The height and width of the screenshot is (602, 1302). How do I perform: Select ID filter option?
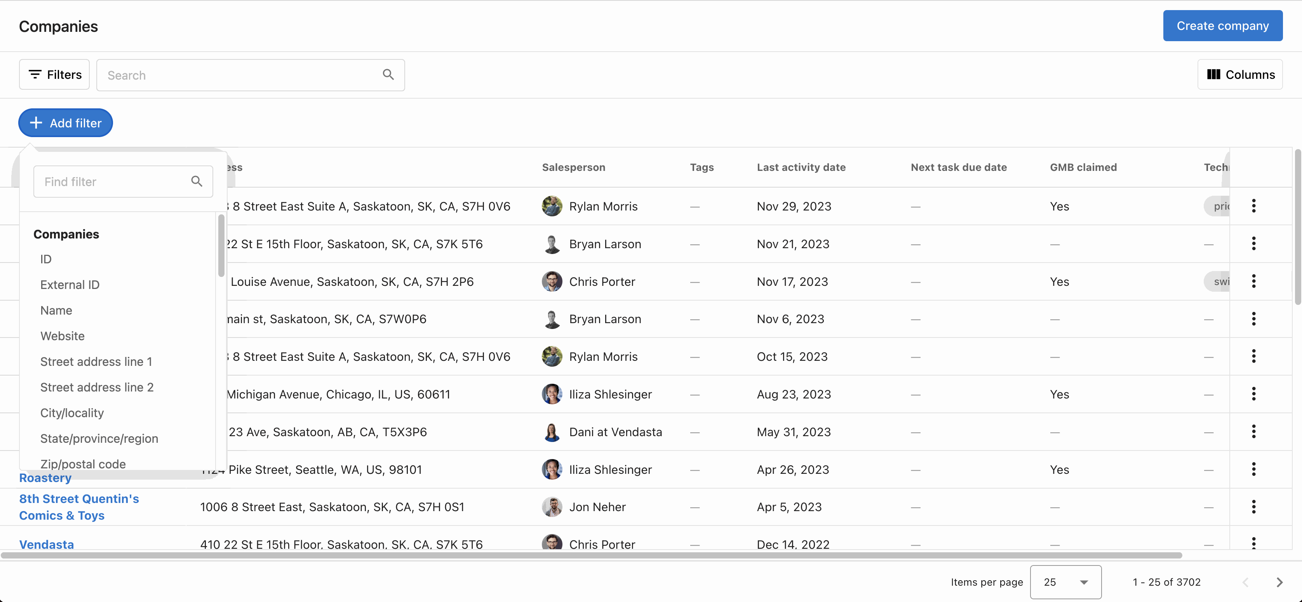(46, 259)
